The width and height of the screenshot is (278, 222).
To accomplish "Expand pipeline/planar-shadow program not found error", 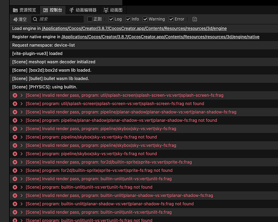I will [x=21, y=120].
